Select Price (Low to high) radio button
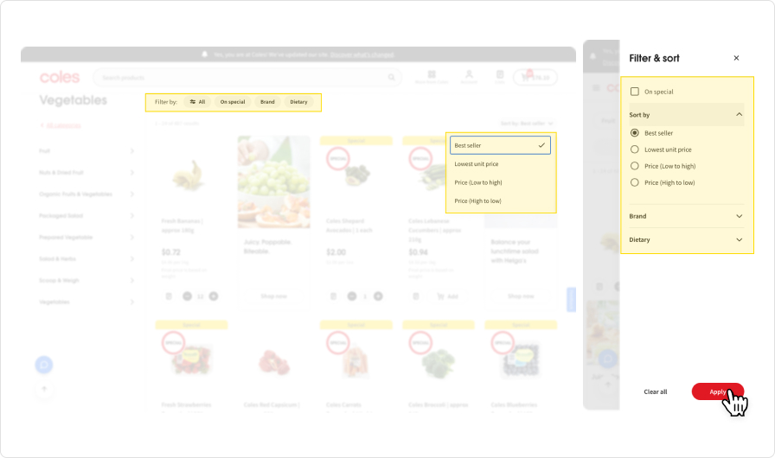The width and height of the screenshot is (775, 458). coord(635,166)
